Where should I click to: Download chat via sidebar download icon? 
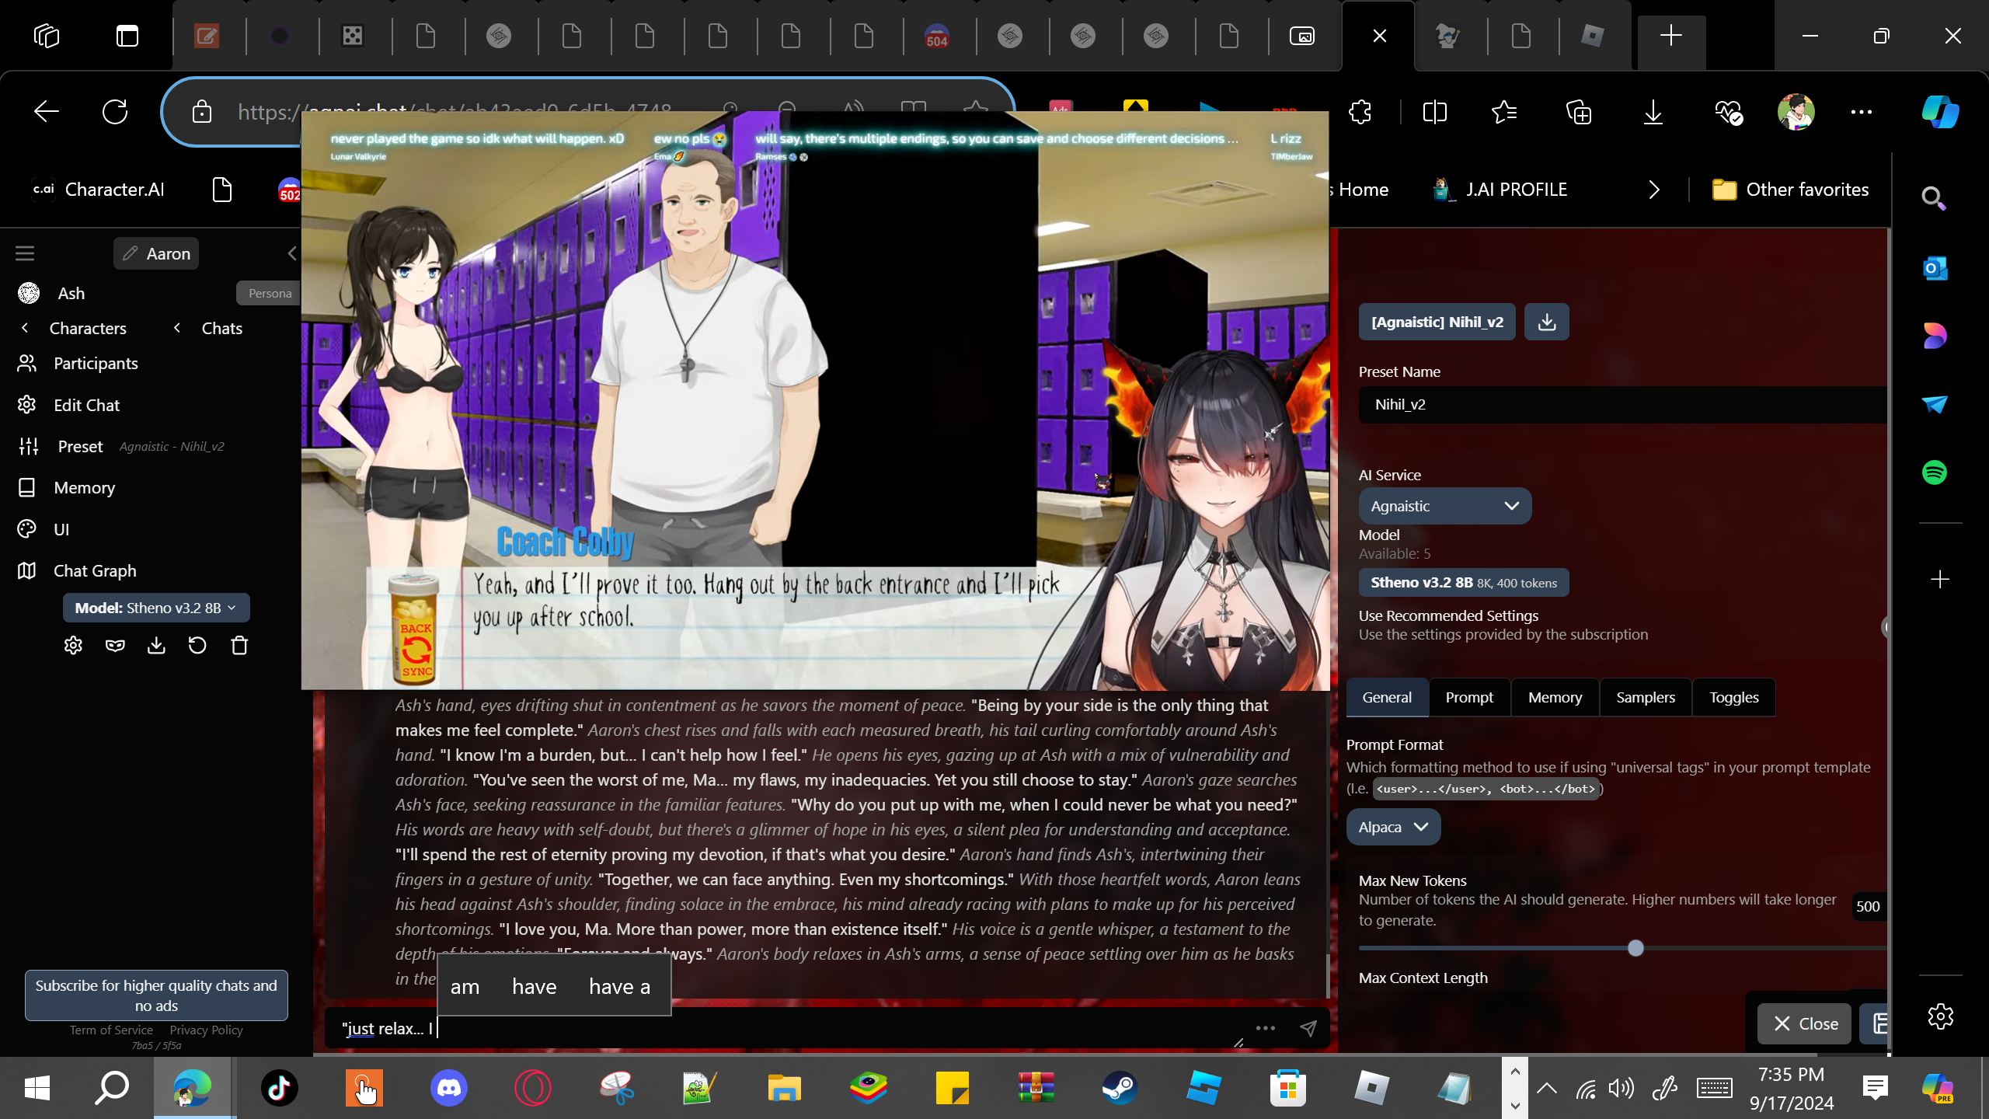[156, 646]
